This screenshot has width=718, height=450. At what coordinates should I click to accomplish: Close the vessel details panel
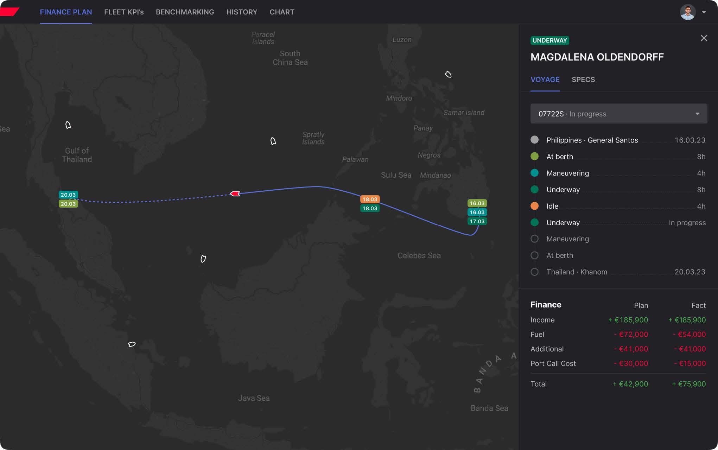coord(704,38)
